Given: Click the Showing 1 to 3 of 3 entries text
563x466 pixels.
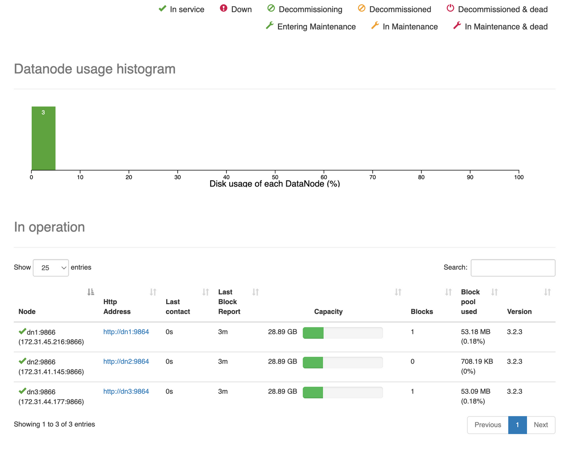Looking at the screenshot, I should point(55,424).
